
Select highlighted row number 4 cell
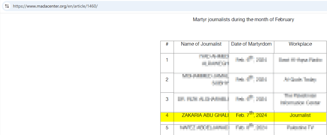167,115
